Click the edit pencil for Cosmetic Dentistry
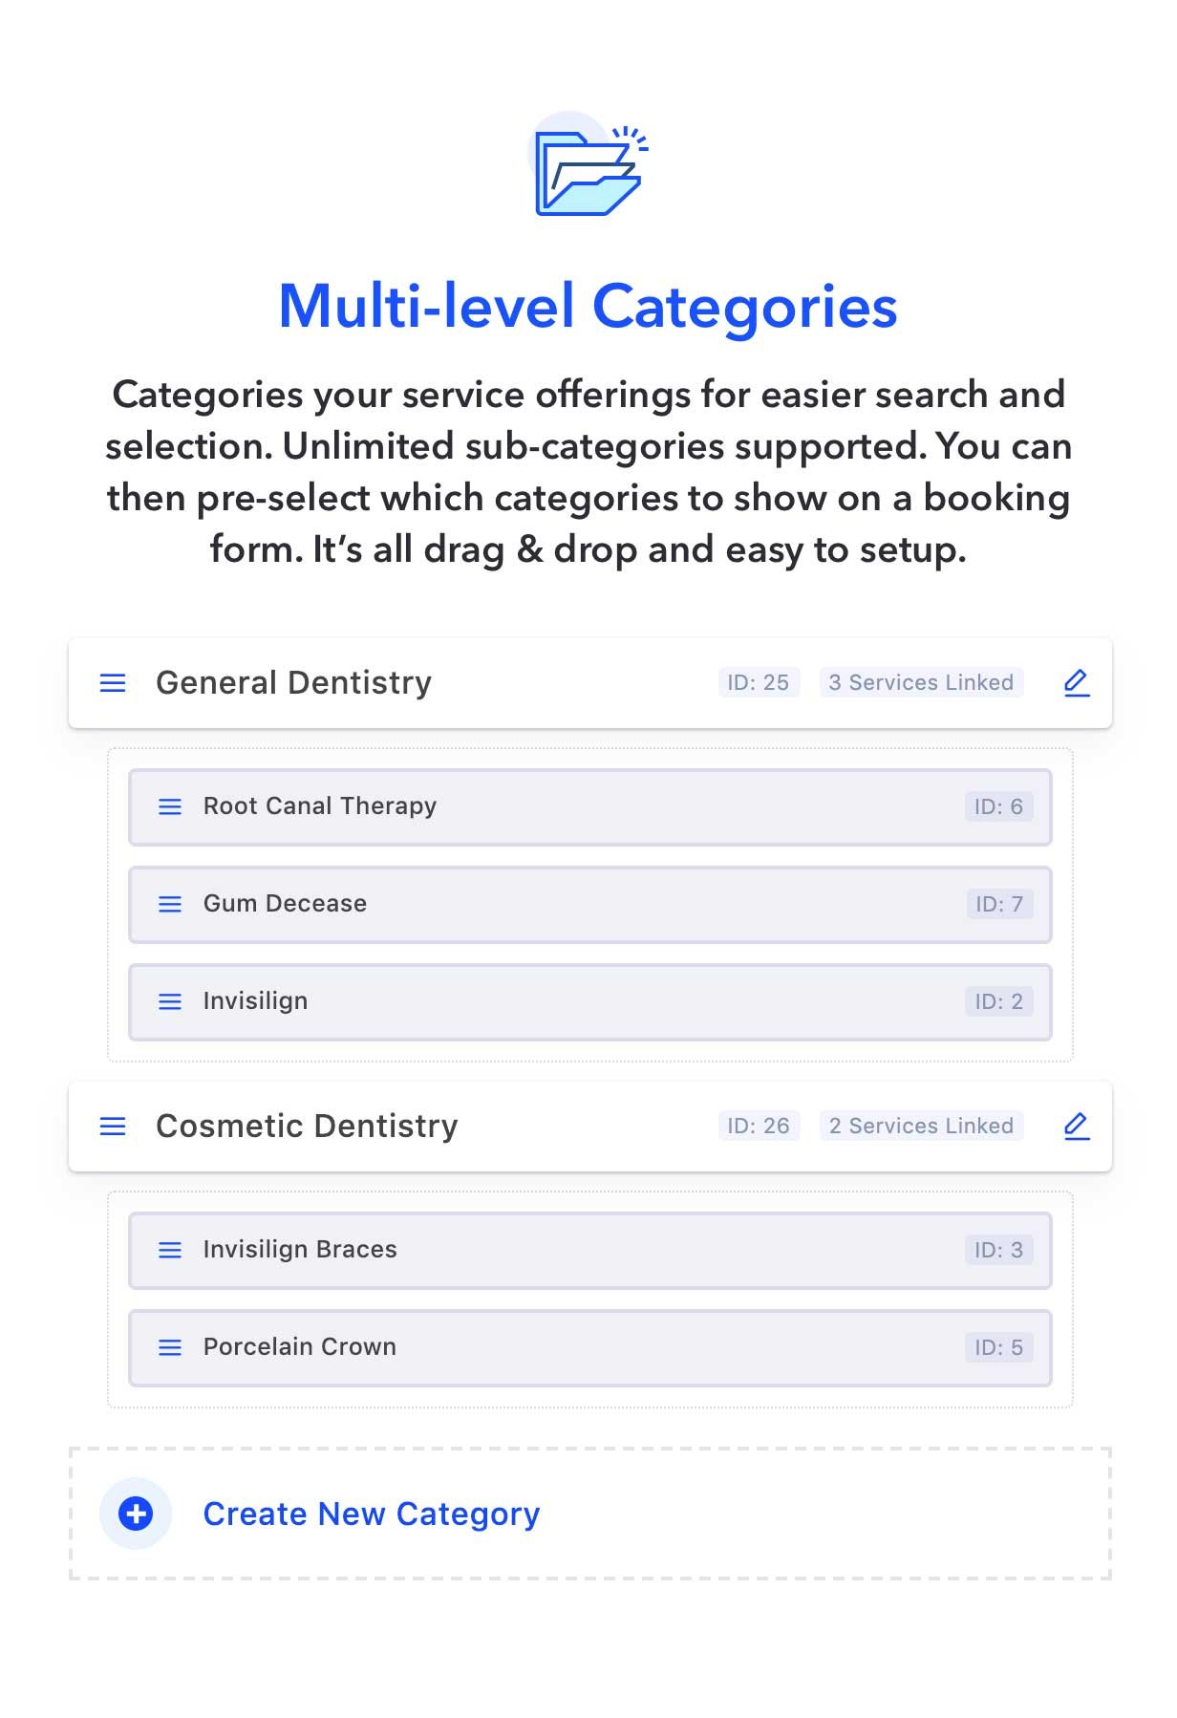 tap(1076, 1127)
